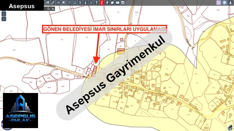Viewport: 234px width, 131px height.
Task: Open the purple search panel button
Action: (218, 3)
